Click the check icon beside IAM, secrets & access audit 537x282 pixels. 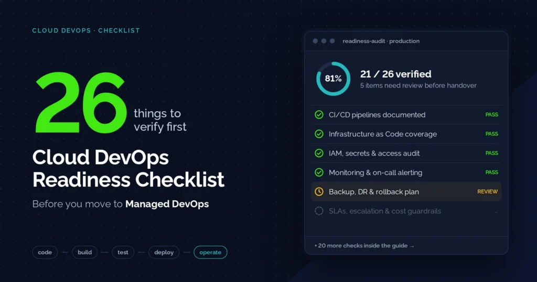319,153
